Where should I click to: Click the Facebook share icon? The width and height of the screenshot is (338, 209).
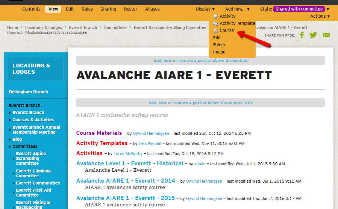[302, 35]
